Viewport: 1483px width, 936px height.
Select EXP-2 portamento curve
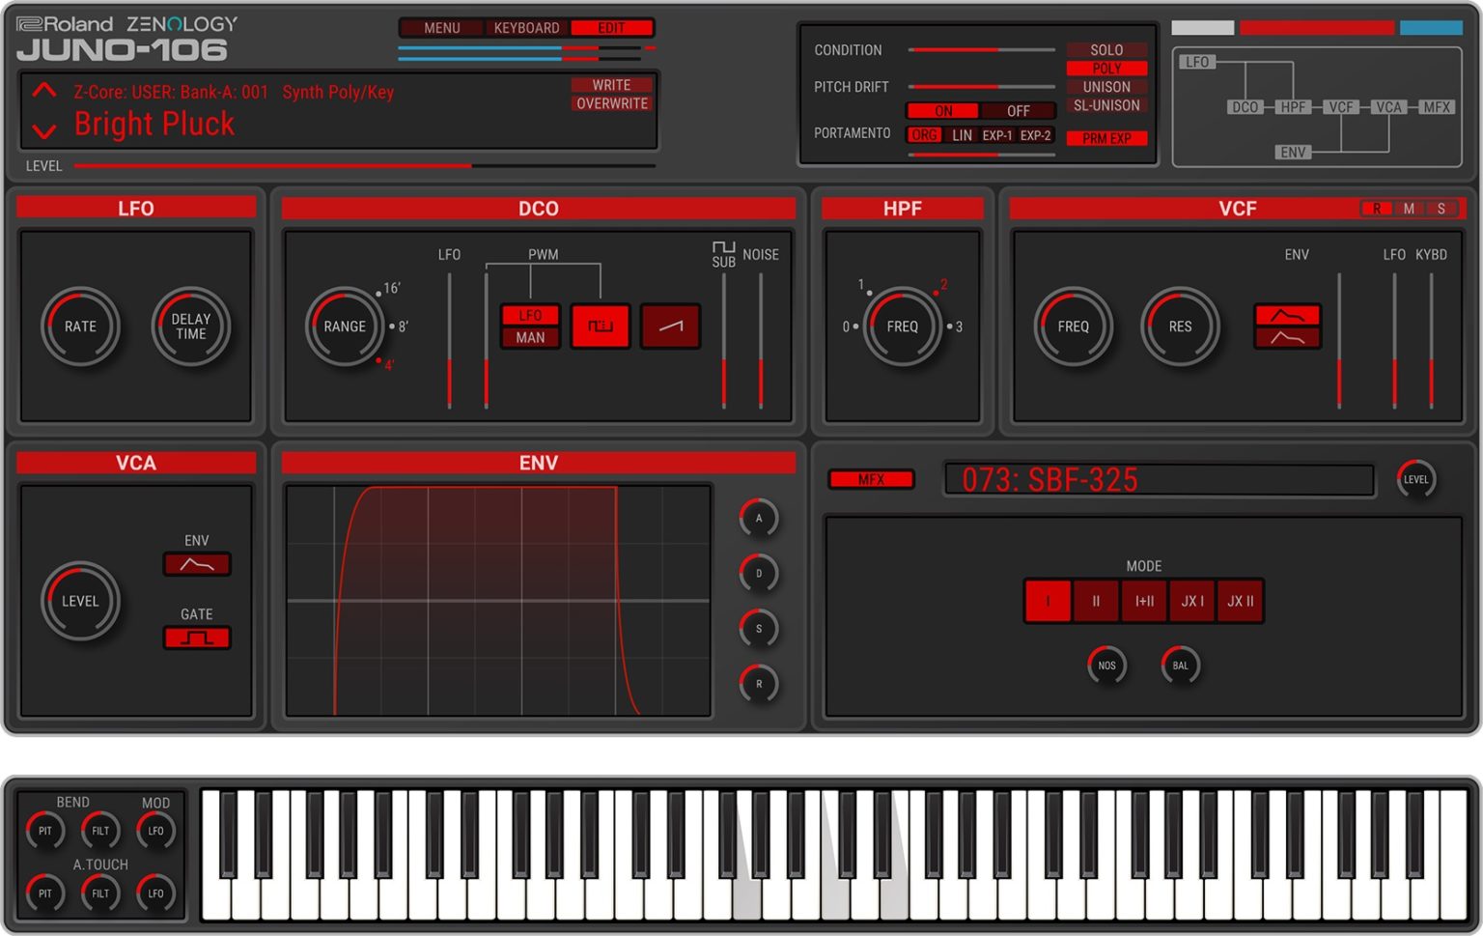(1035, 135)
